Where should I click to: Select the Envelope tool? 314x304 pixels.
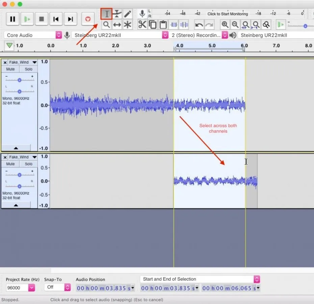[117, 14]
